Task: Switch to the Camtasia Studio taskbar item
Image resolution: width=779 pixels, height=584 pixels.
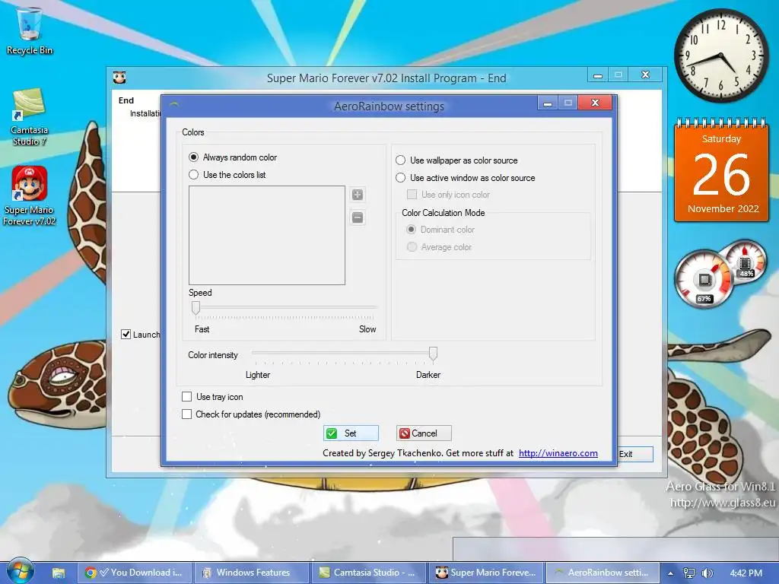Action: tap(367, 573)
